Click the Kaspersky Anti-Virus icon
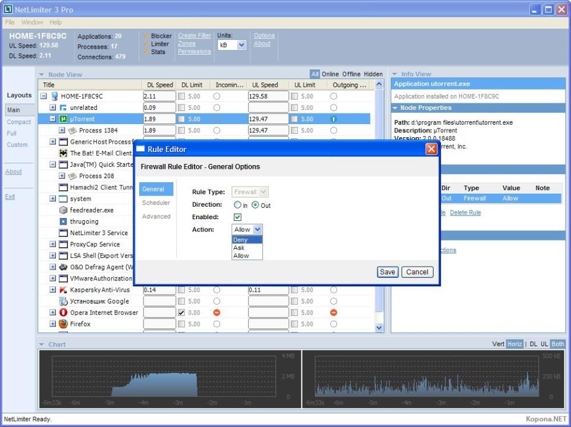Screen dimensions: 571x427 click(x=64, y=290)
